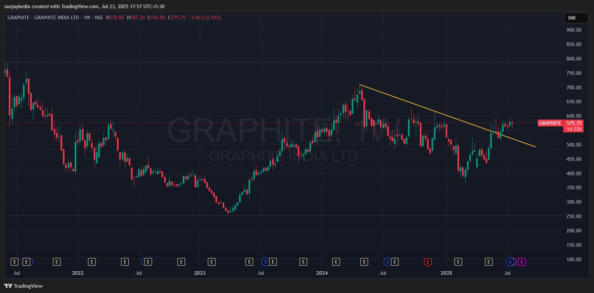
Task: Click the 250.00 price axis label
Action: point(574,216)
